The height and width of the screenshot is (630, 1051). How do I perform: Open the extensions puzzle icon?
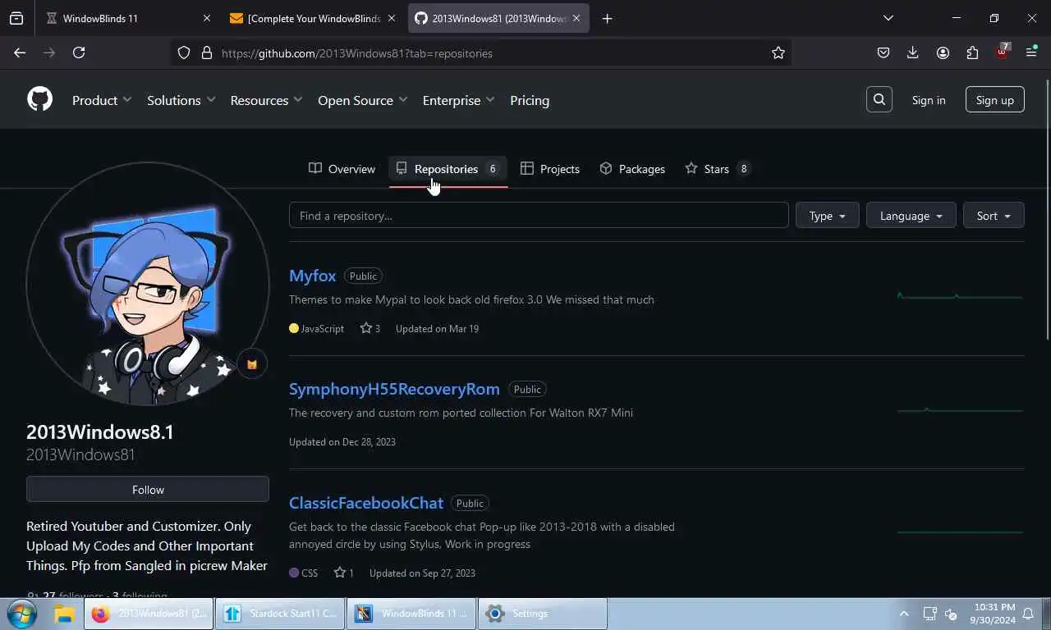972,52
